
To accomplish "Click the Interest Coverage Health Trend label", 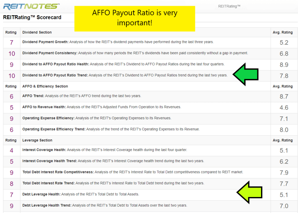I will coord(49,161).
